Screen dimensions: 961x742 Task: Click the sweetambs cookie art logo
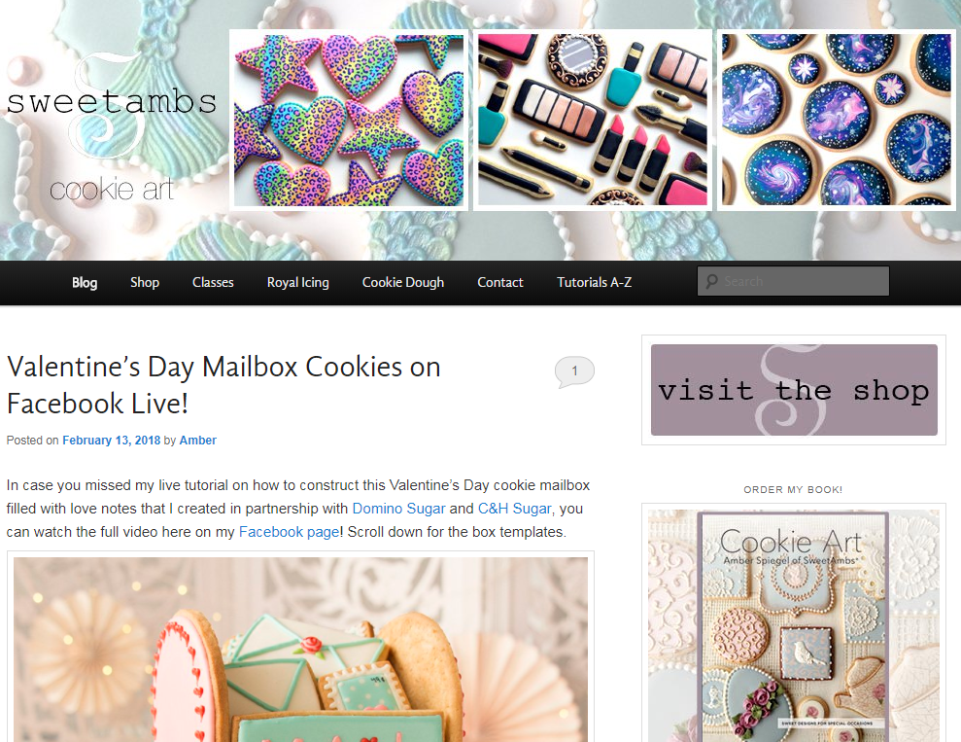(112, 128)
